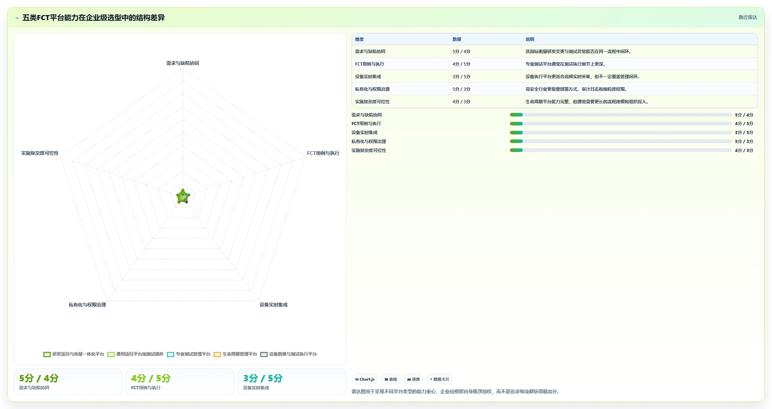Click the 设备实时集成 progress bar
This screenshot has height=409, width=772.
click(x=620, y=133)
